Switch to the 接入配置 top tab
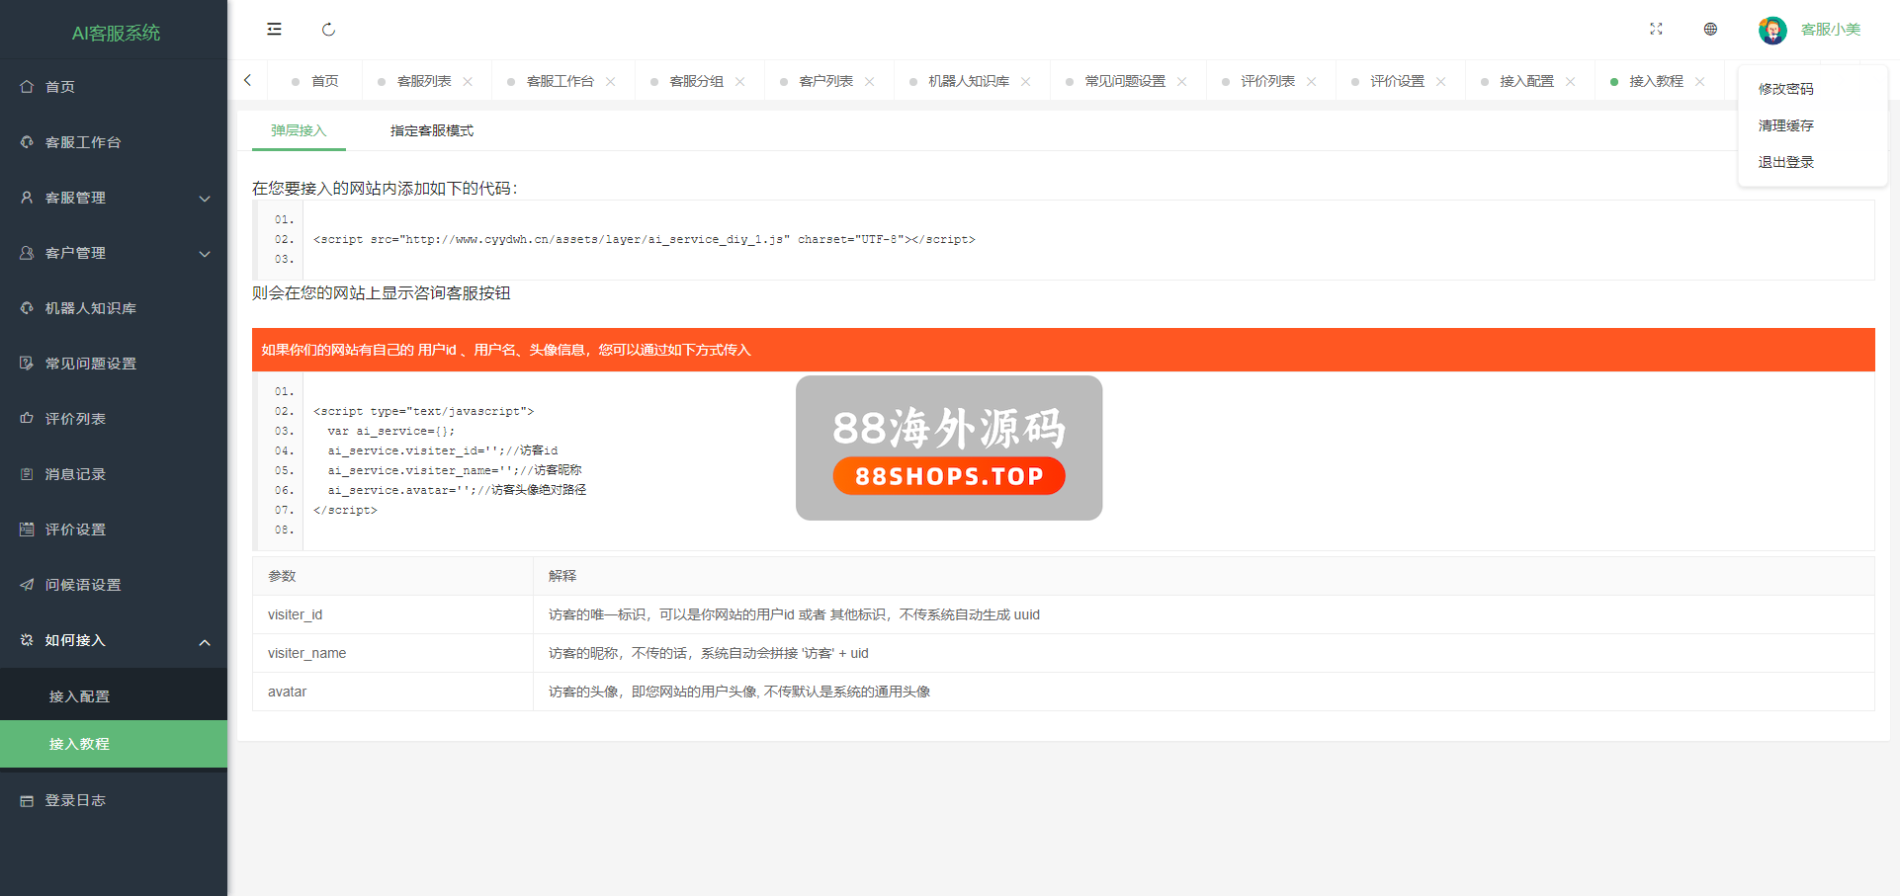The width and height of the screenshot is (1900, 896). [x=1525, y=81]
